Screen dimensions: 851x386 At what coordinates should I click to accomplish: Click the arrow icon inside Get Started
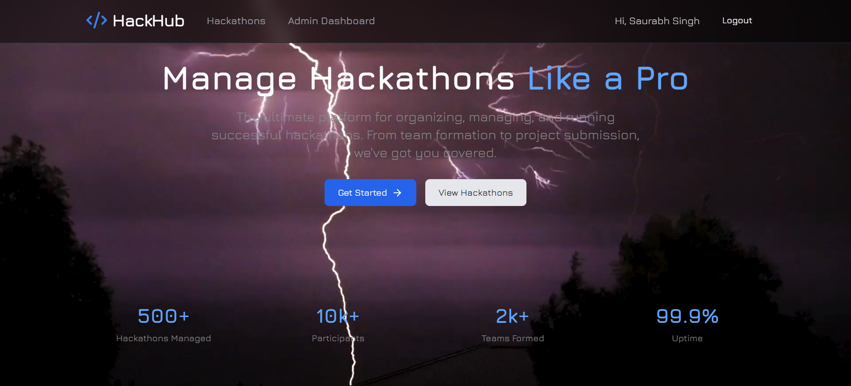(397, 193)
